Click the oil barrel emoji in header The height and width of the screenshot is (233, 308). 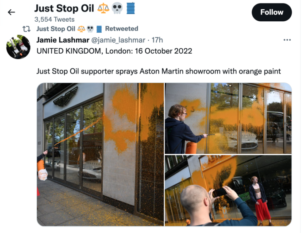tap(131, 8)
